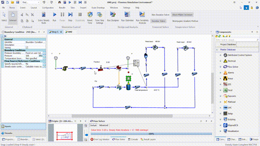Open Steady-state continuity dropdown
This screenshot has height=146, width=260.
pyautogui.click(x=44, y=67)
